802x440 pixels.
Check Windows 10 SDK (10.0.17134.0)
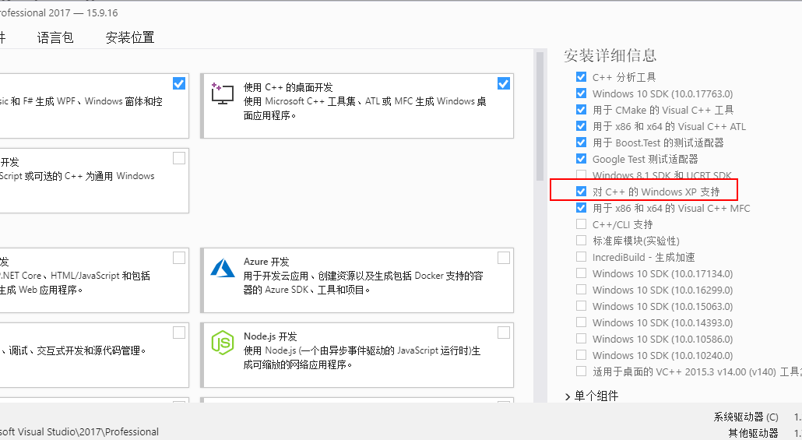tap(581, 273)
